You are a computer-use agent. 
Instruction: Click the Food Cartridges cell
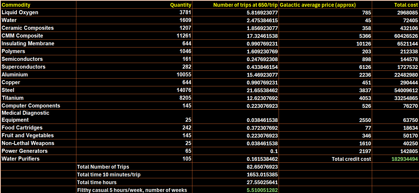coord(38,128)
